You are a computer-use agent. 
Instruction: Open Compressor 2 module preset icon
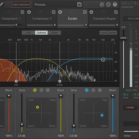[54, 12]
